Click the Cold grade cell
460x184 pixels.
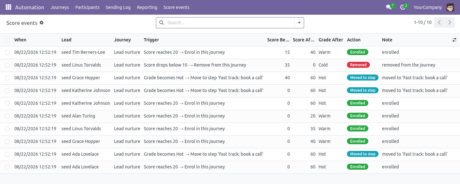pos(323,65)
